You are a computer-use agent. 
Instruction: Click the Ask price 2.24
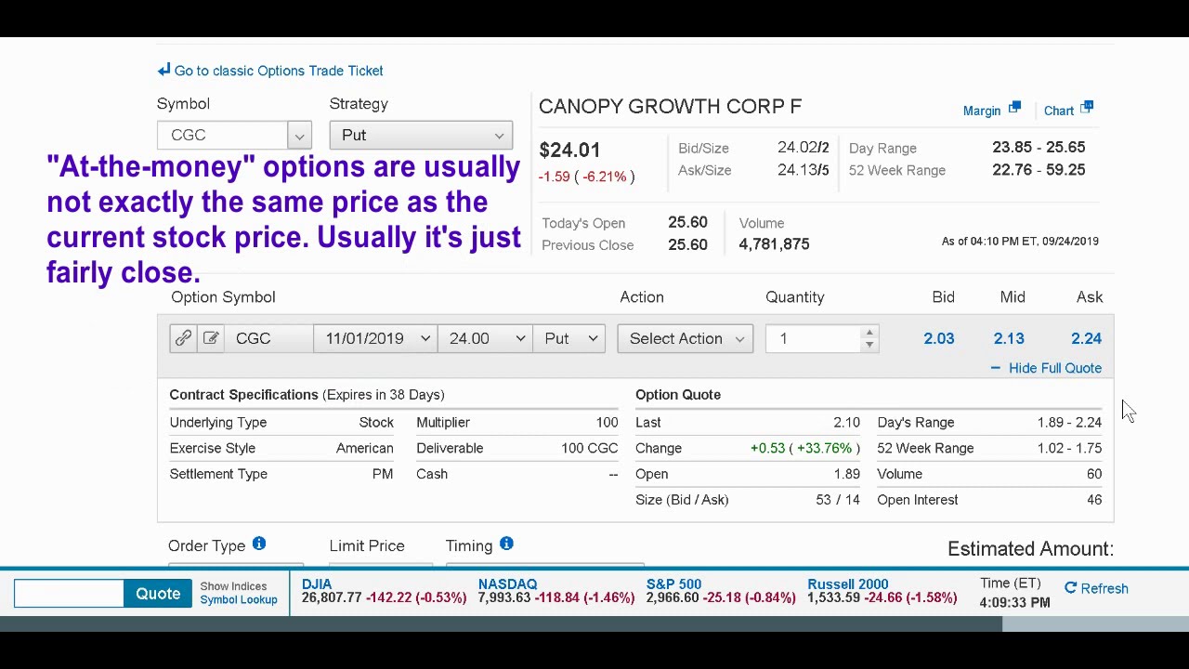tap(1086, 338)
